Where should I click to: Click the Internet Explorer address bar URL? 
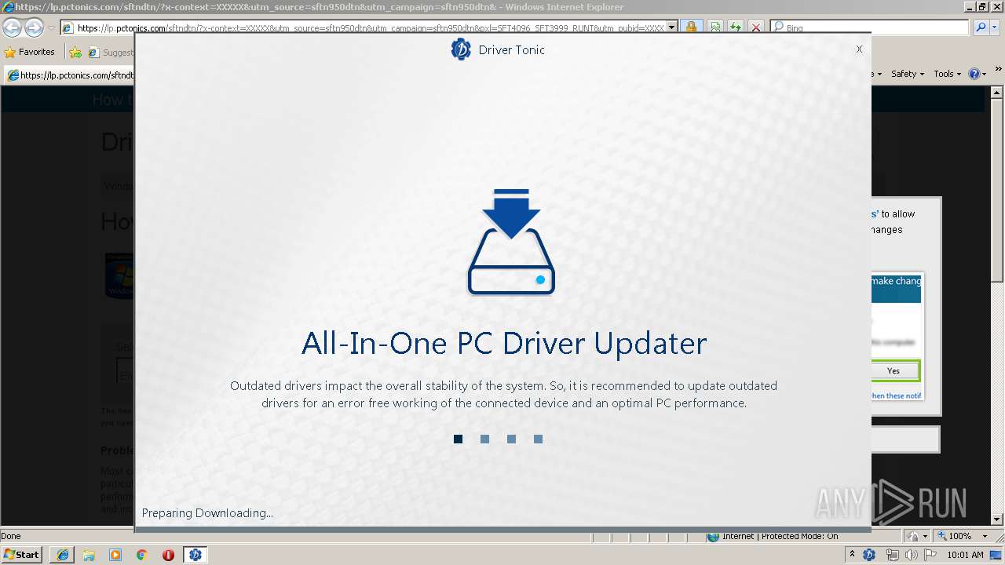click(369, 27)
